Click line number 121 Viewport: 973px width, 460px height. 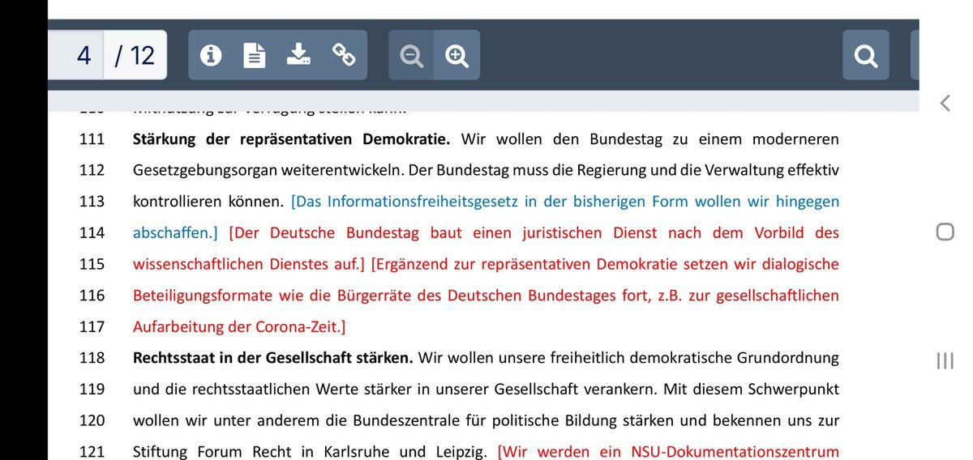point(92,452)
